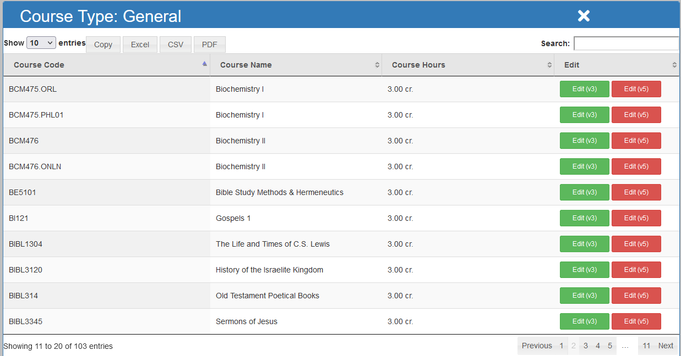
Task: Edit (v5) for BIBL3120
Action: tap(636, 270)
